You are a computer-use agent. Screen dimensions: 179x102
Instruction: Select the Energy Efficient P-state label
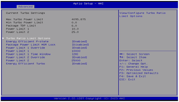click(27, 41)
